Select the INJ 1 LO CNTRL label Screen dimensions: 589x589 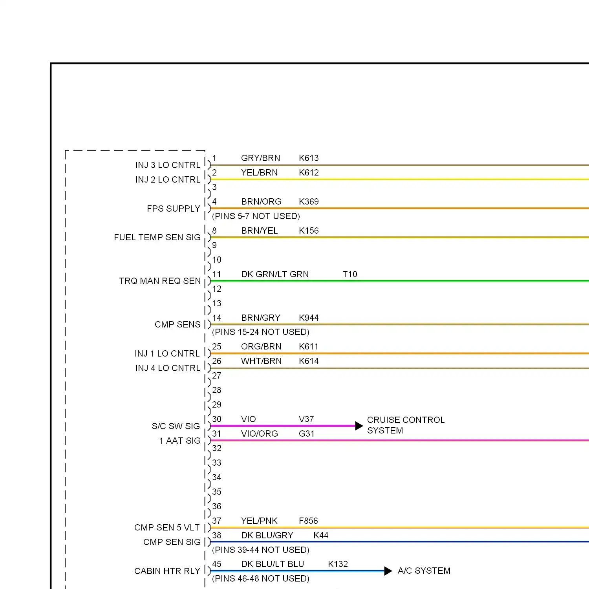167,353
